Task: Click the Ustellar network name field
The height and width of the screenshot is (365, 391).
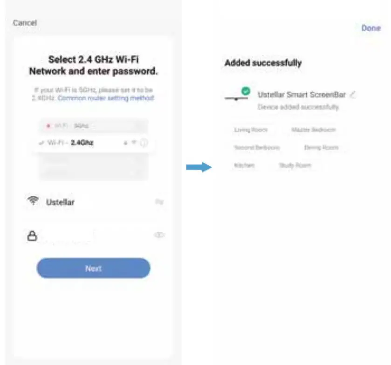Action: click(x=93, y=202)
